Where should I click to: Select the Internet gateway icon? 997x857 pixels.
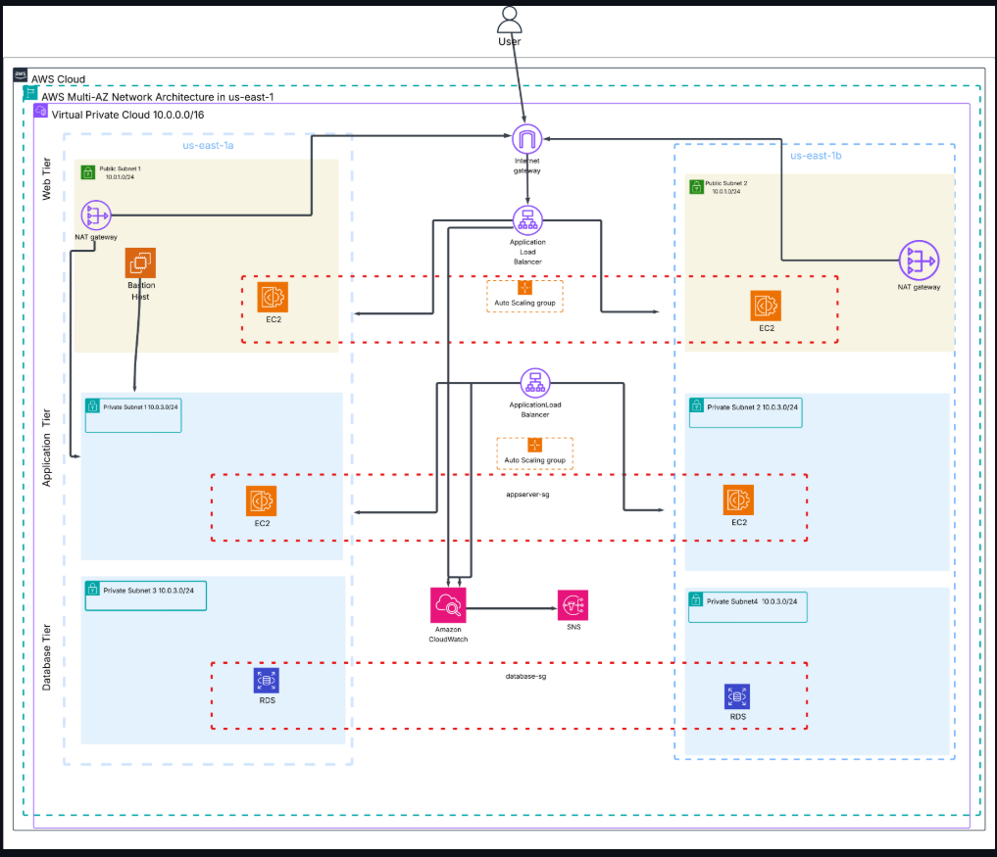click(527, 139)
